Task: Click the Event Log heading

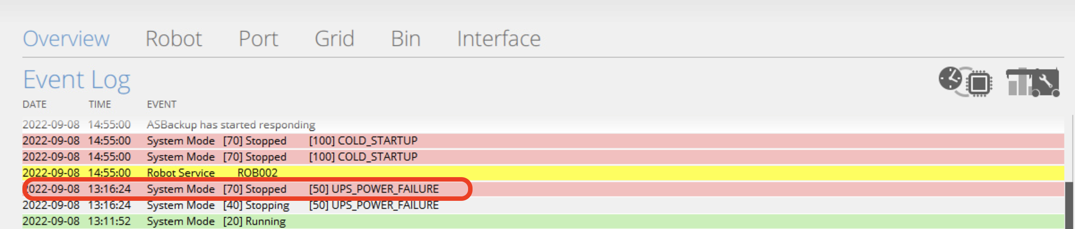Action: (x=77, y=80)
